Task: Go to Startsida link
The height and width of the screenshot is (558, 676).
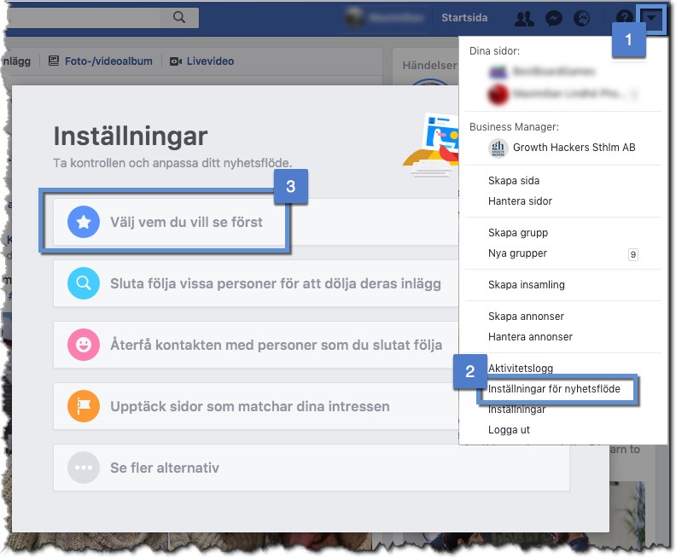Action: [464, 18]
